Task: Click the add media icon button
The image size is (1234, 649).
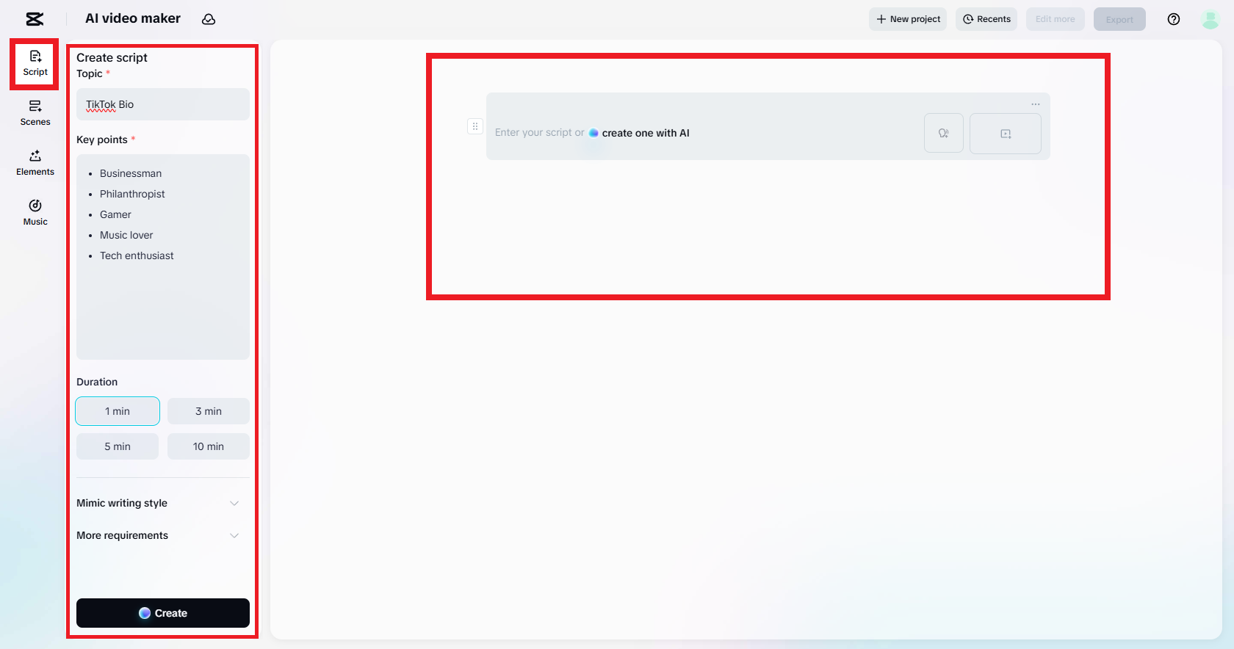Action: (x=1006, y=133)
